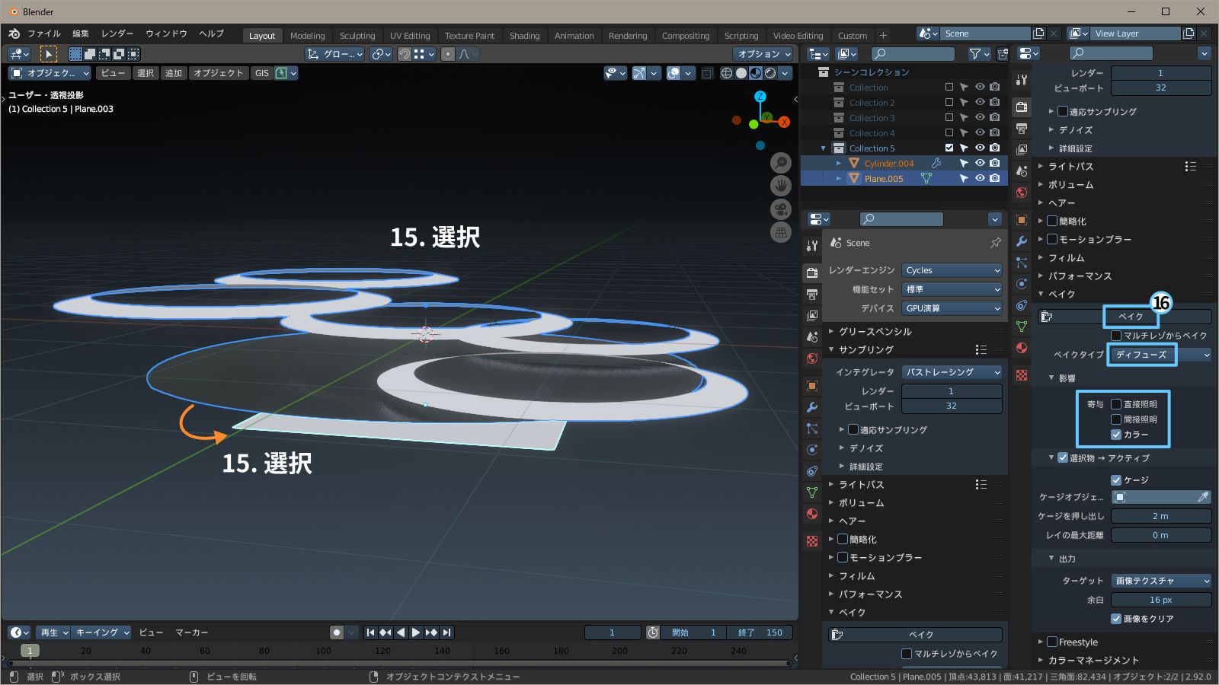Click the pin icon beside Scene header
The width and height of the screenshot is (1219, 685).
point(995,243)
